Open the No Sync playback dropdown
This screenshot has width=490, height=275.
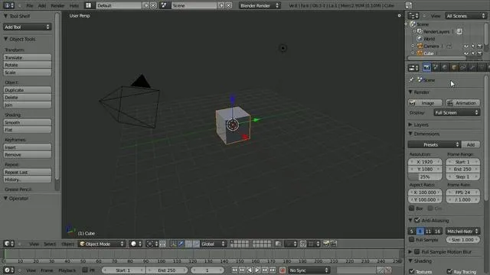pos(309,270)
